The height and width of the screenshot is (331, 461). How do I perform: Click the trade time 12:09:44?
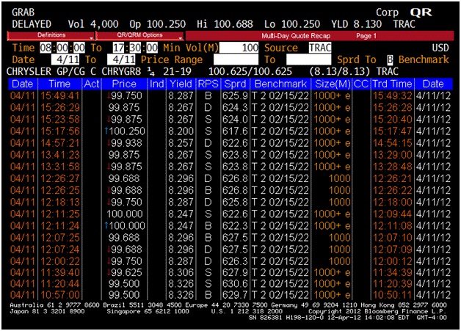pyautogui.click(x=393, y=214)
